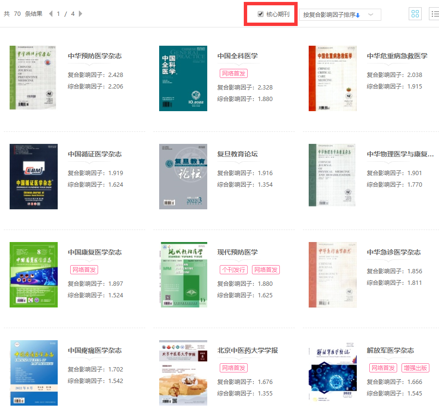The width and height of the screenshot is (439, 409).
Task: Click 复合影响因子: 1.919 text
Action: pyautogui.click(x=95, y=173)
